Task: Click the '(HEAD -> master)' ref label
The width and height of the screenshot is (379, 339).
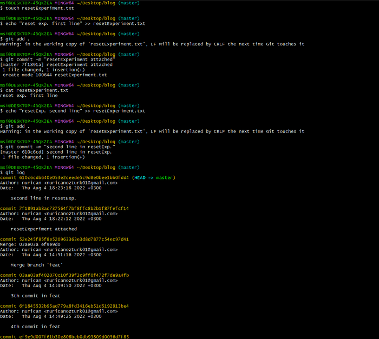Action: 153,178
